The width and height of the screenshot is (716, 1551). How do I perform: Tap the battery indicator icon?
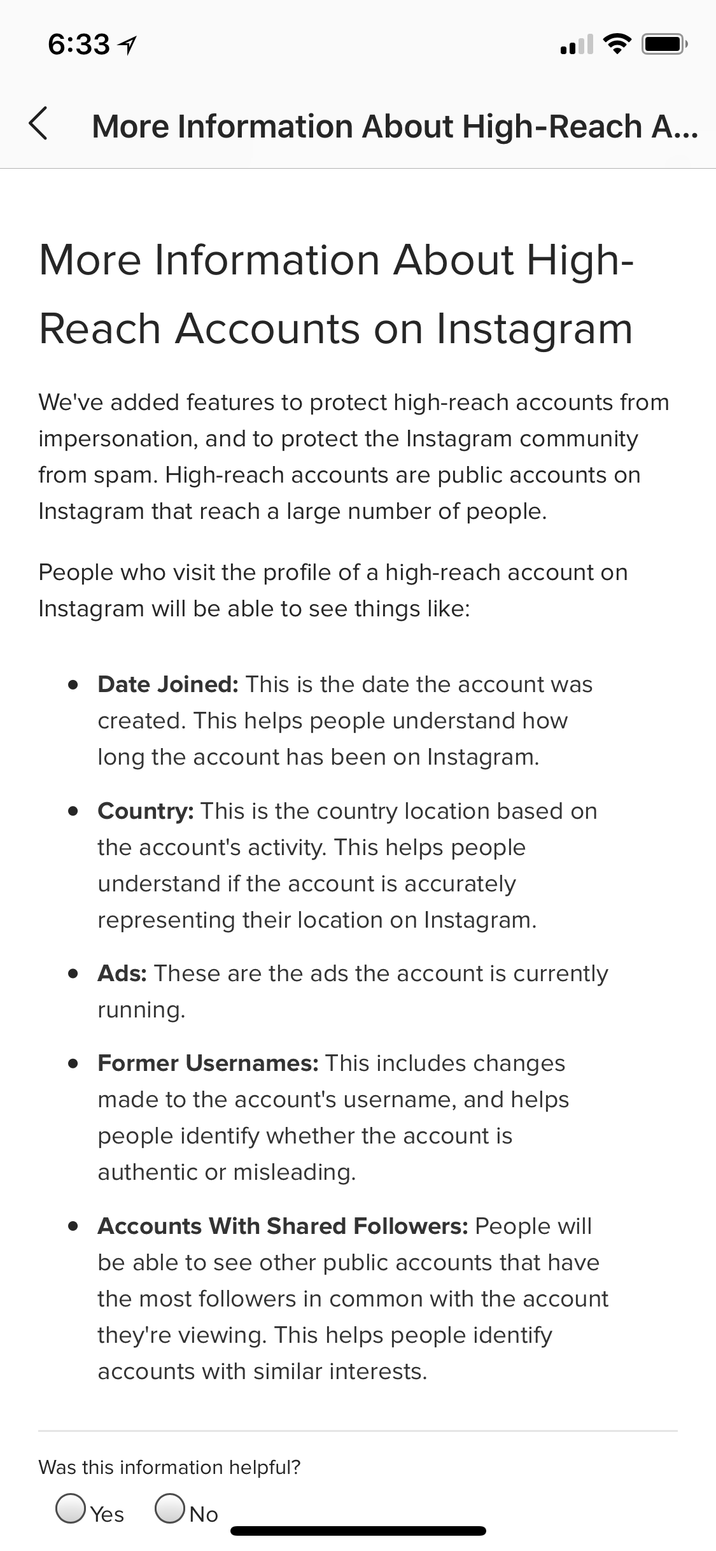(664, 45)
